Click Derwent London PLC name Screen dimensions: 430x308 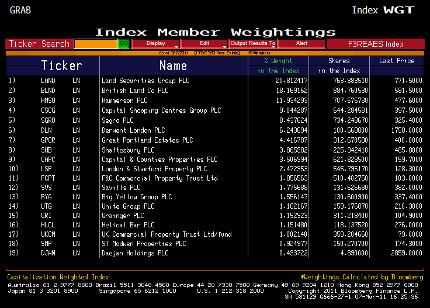pos(133,130)
